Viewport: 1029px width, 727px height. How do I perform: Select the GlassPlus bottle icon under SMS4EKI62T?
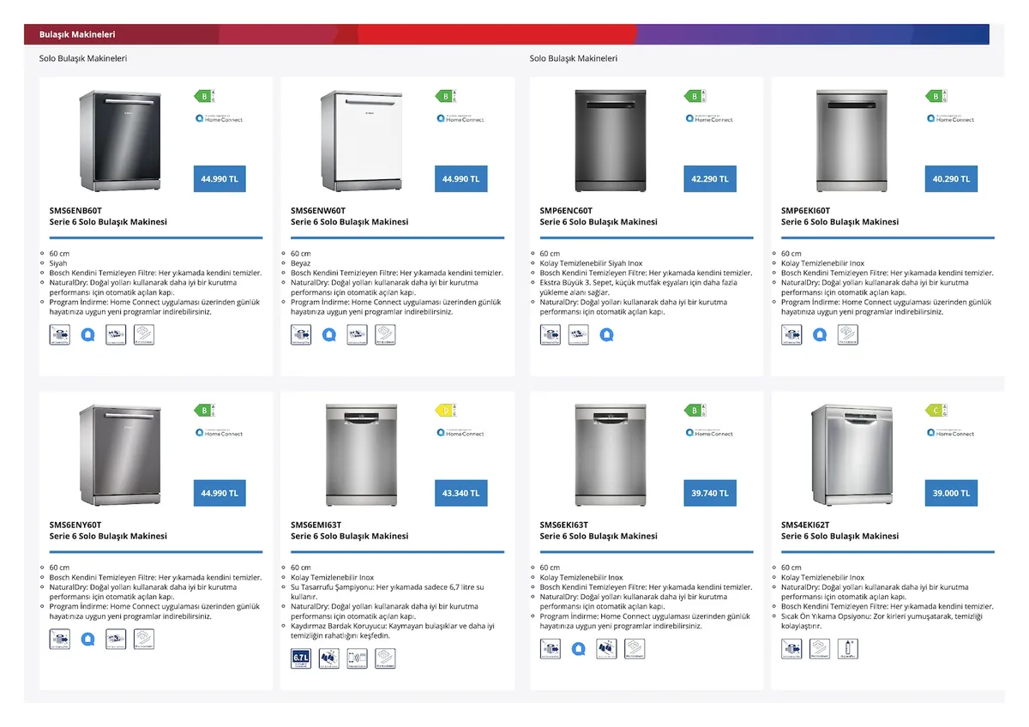848,649
